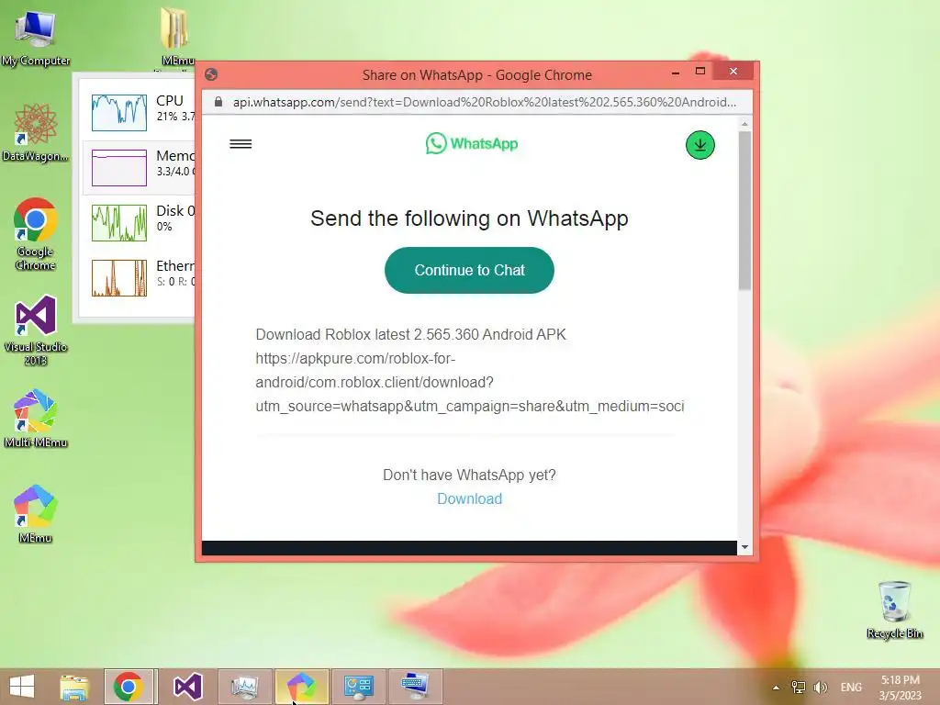
Task: Switch to the performance monitor taskbar item
Action: click(244, 687)
